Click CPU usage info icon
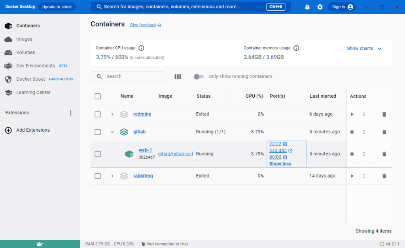 point(141,48)
